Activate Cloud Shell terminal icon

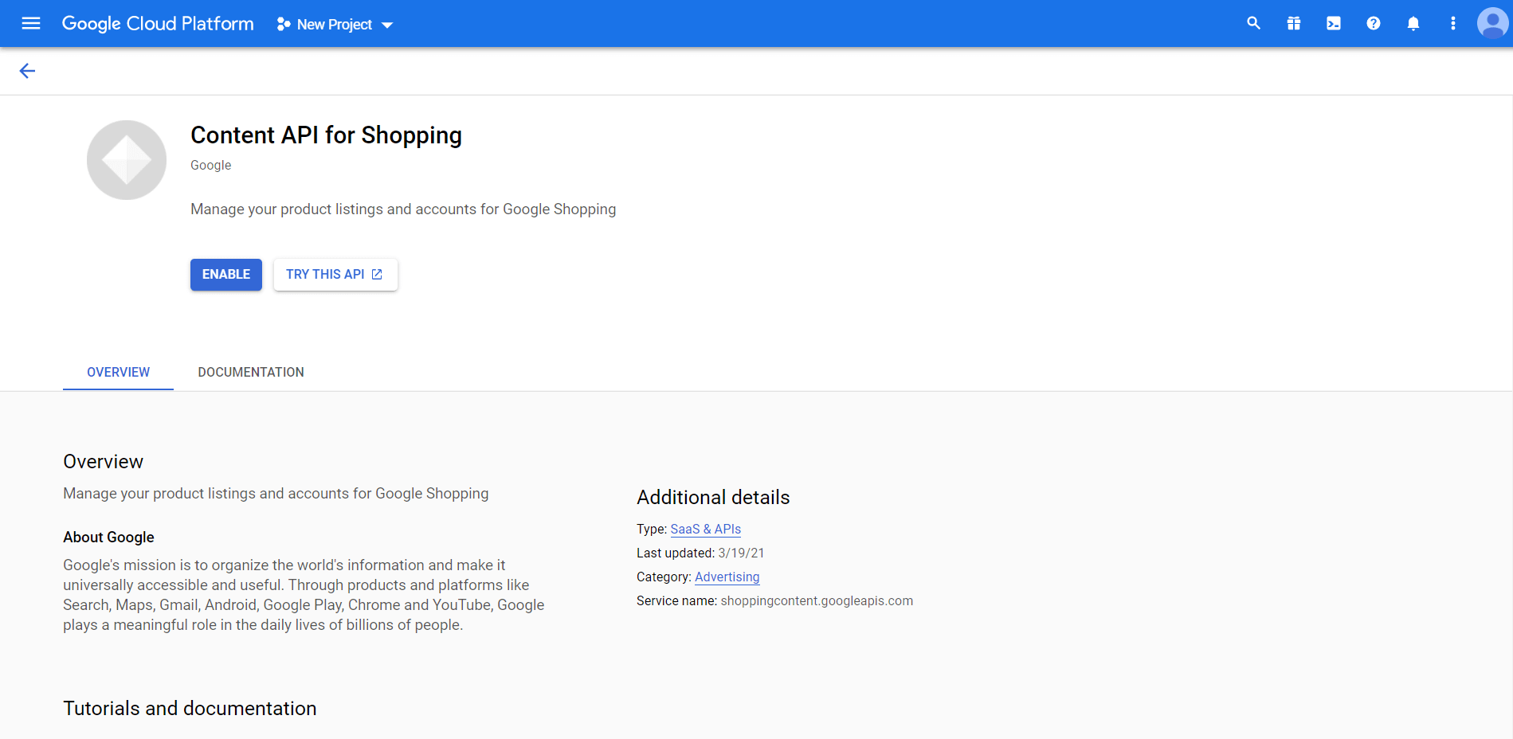click(x=1334, y=24)
